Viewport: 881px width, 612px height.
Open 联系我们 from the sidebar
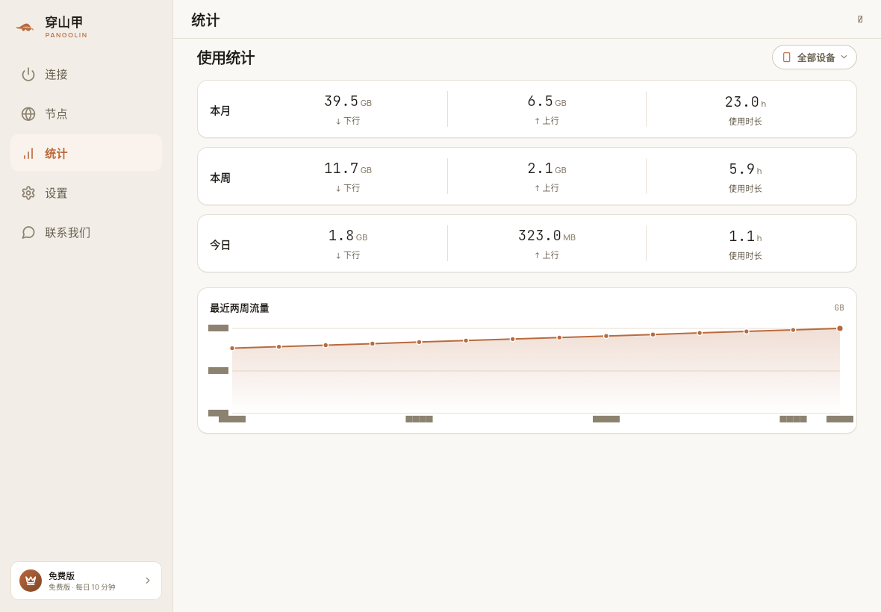point(86,232)
